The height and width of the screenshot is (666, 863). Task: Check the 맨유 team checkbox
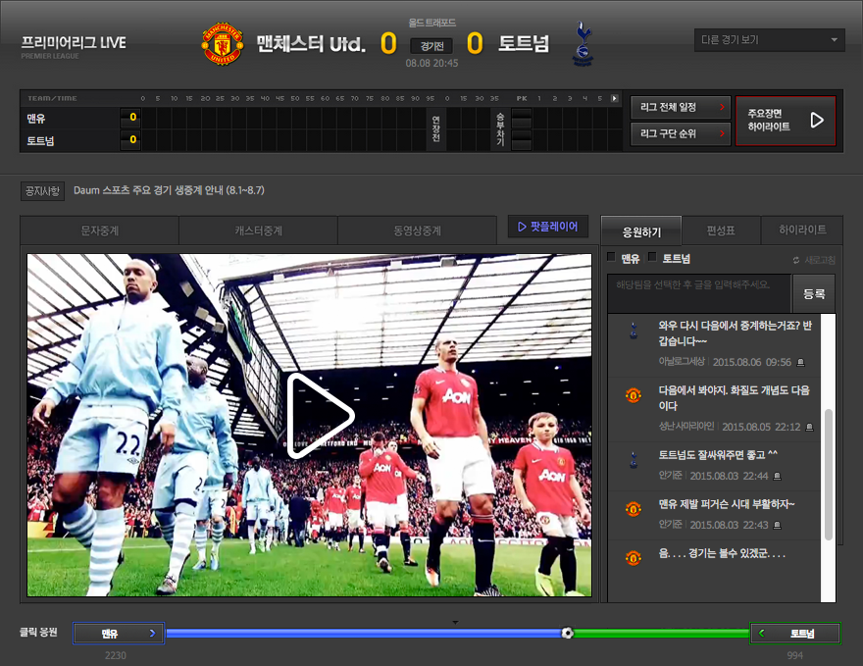612,258
